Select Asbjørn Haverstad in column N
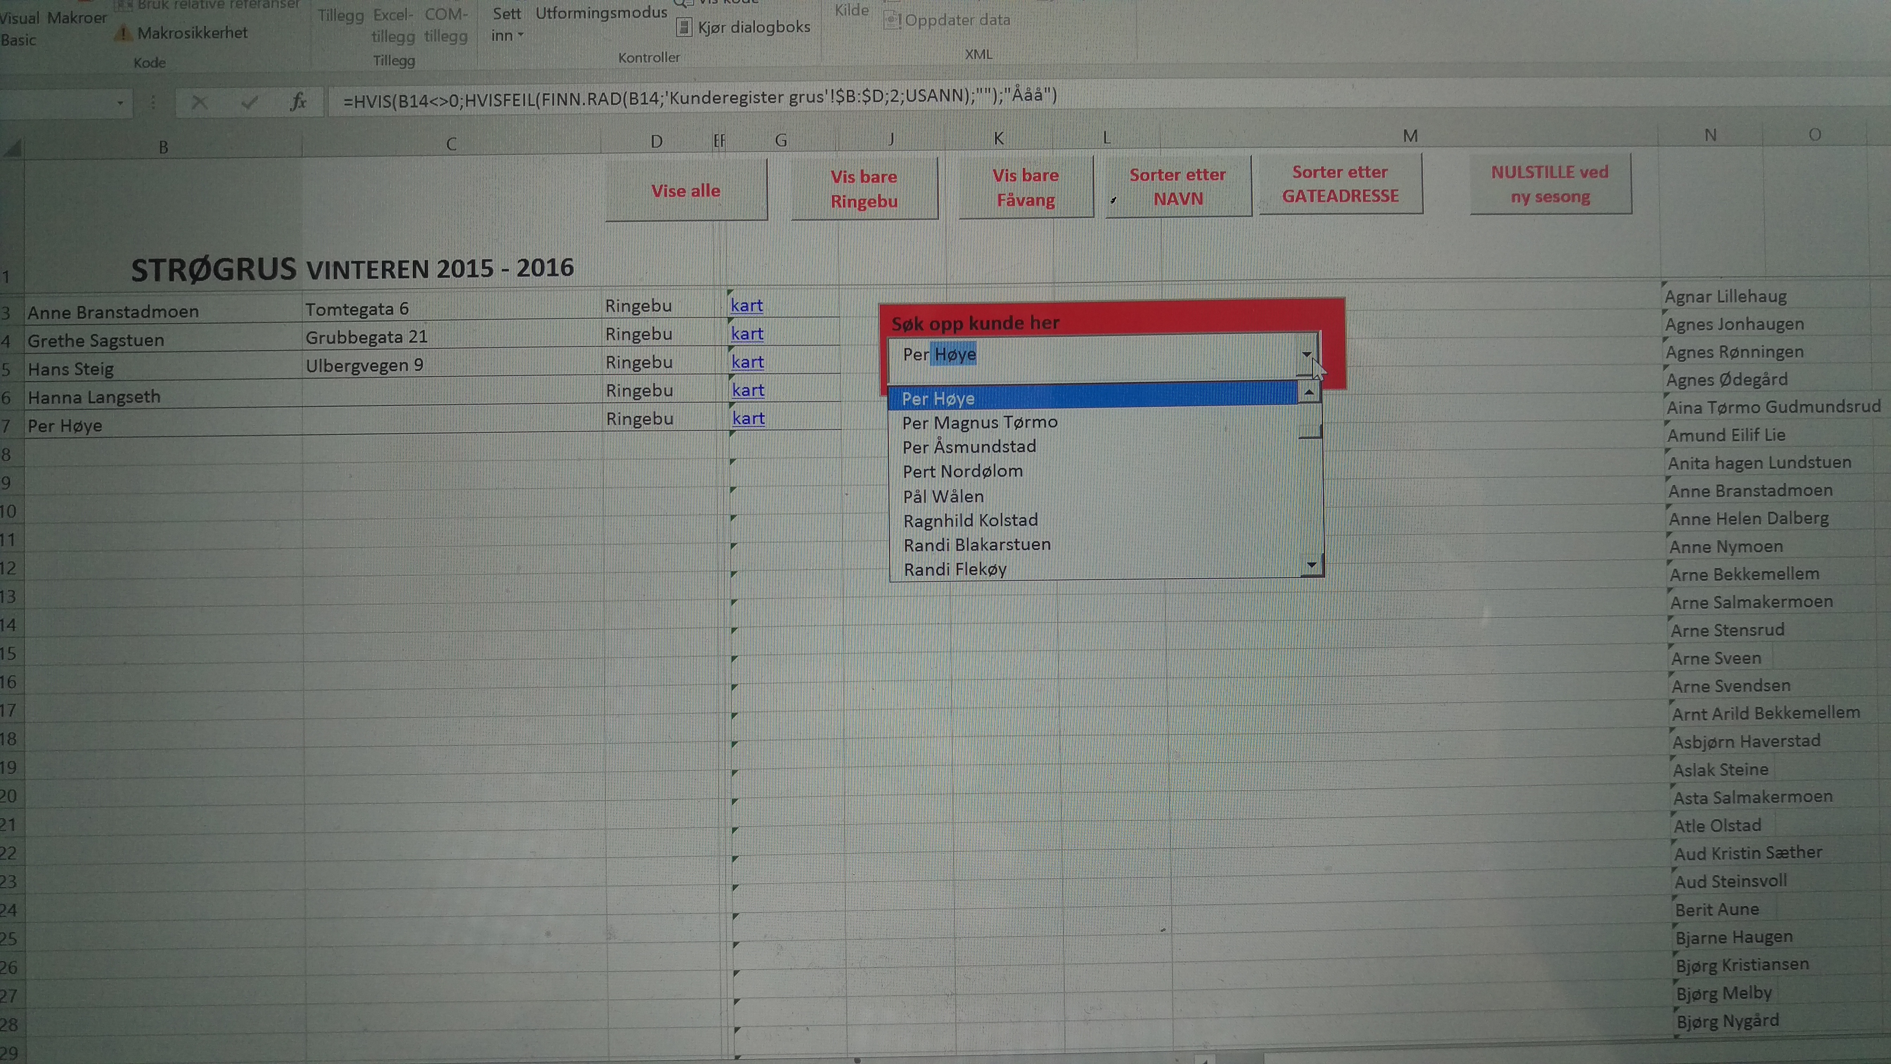The height and width of the screenshot is (1064, 1891). (1746, 741)
